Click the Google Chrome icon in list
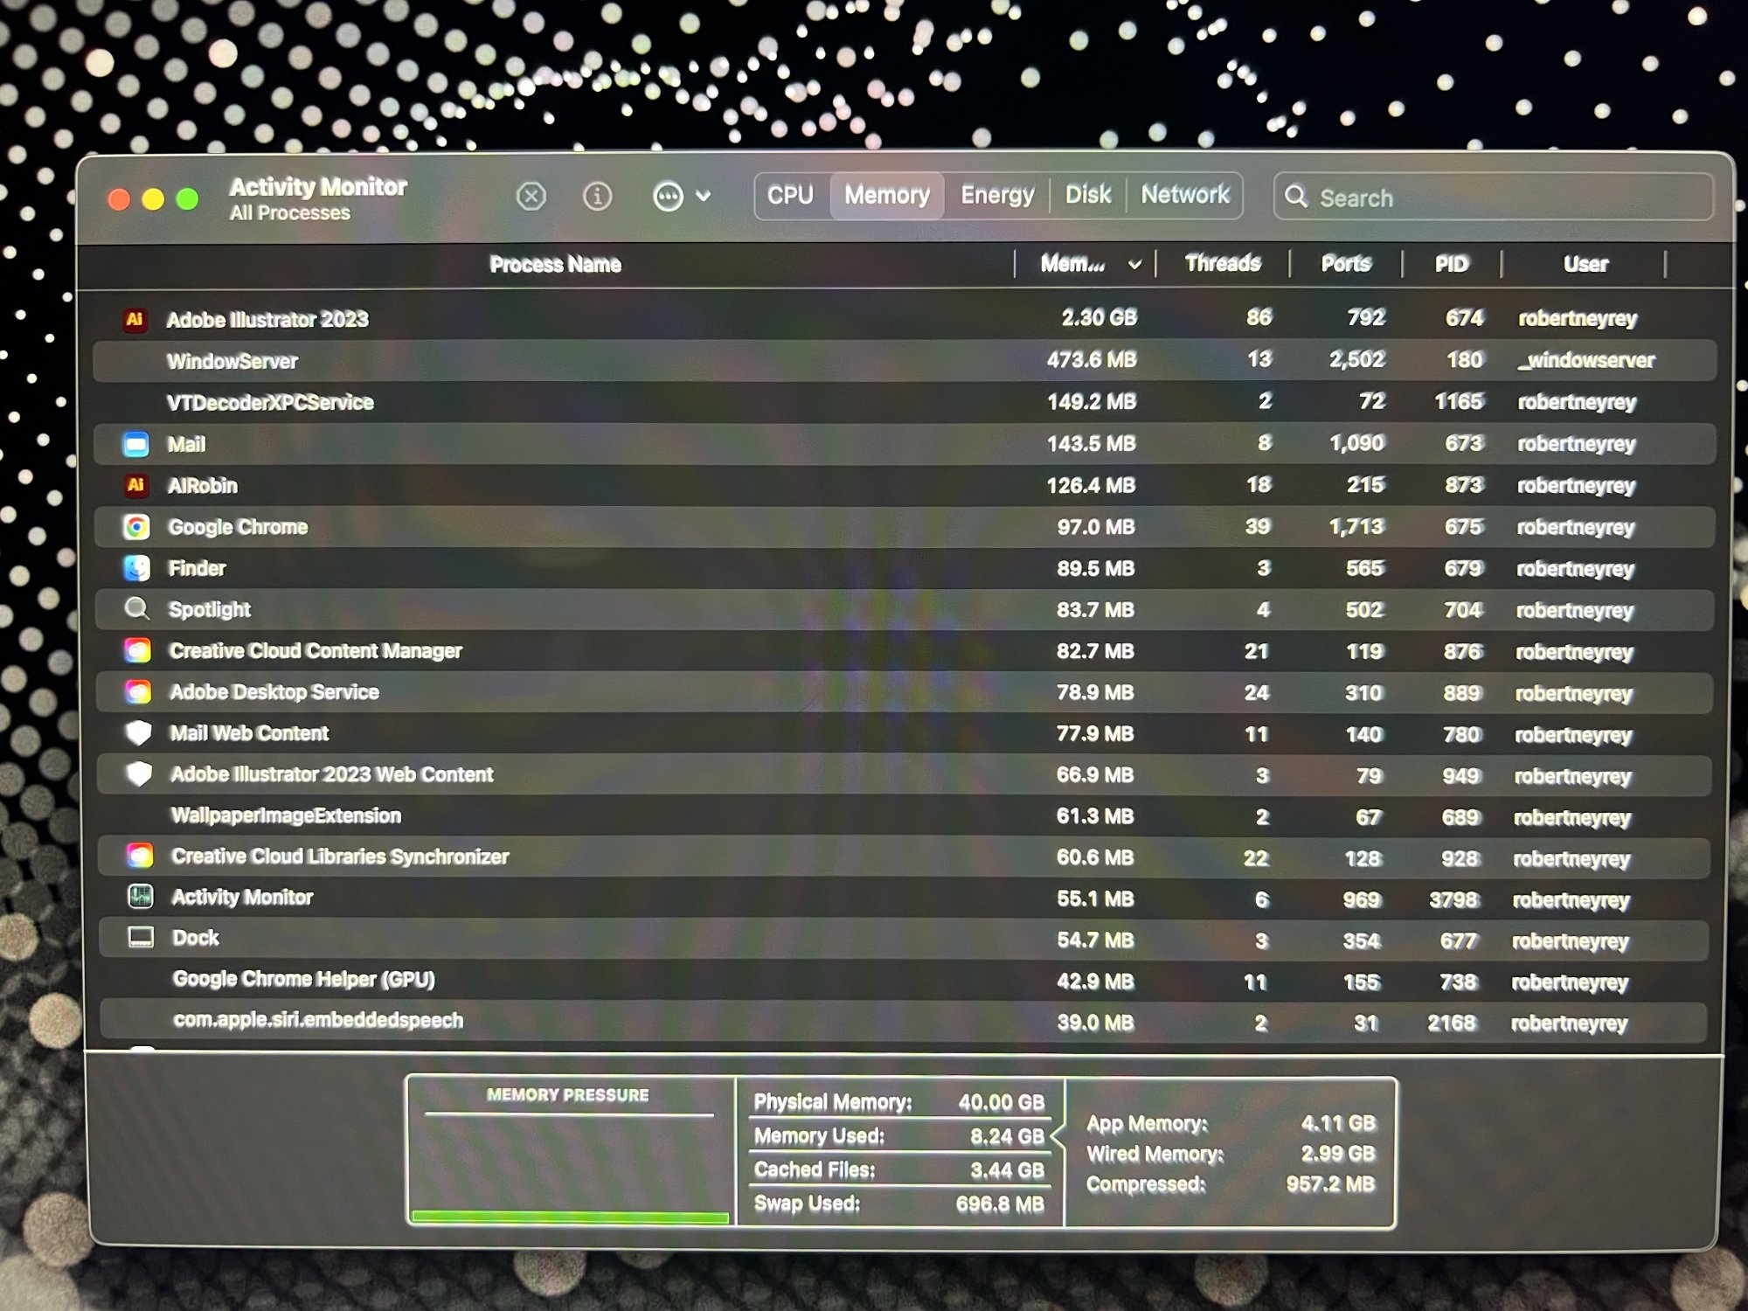 coord(136,526)
